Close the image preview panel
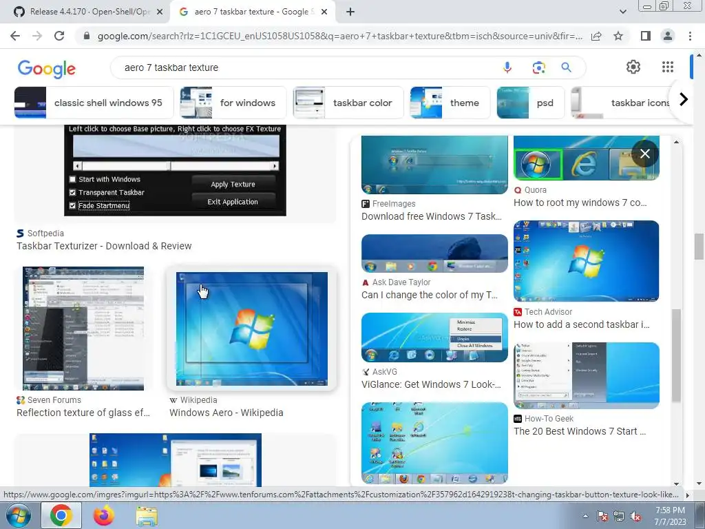705x529 pixels. tap(644, 154)
